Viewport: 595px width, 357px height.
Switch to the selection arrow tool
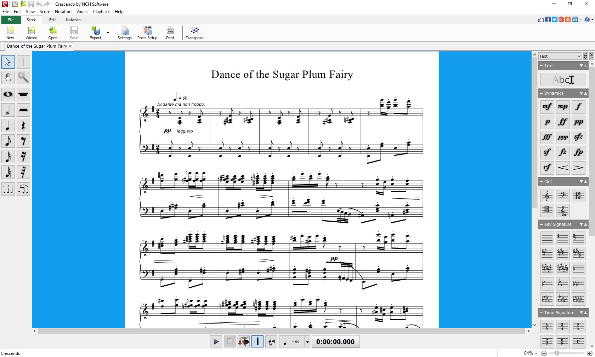[8, 62]
